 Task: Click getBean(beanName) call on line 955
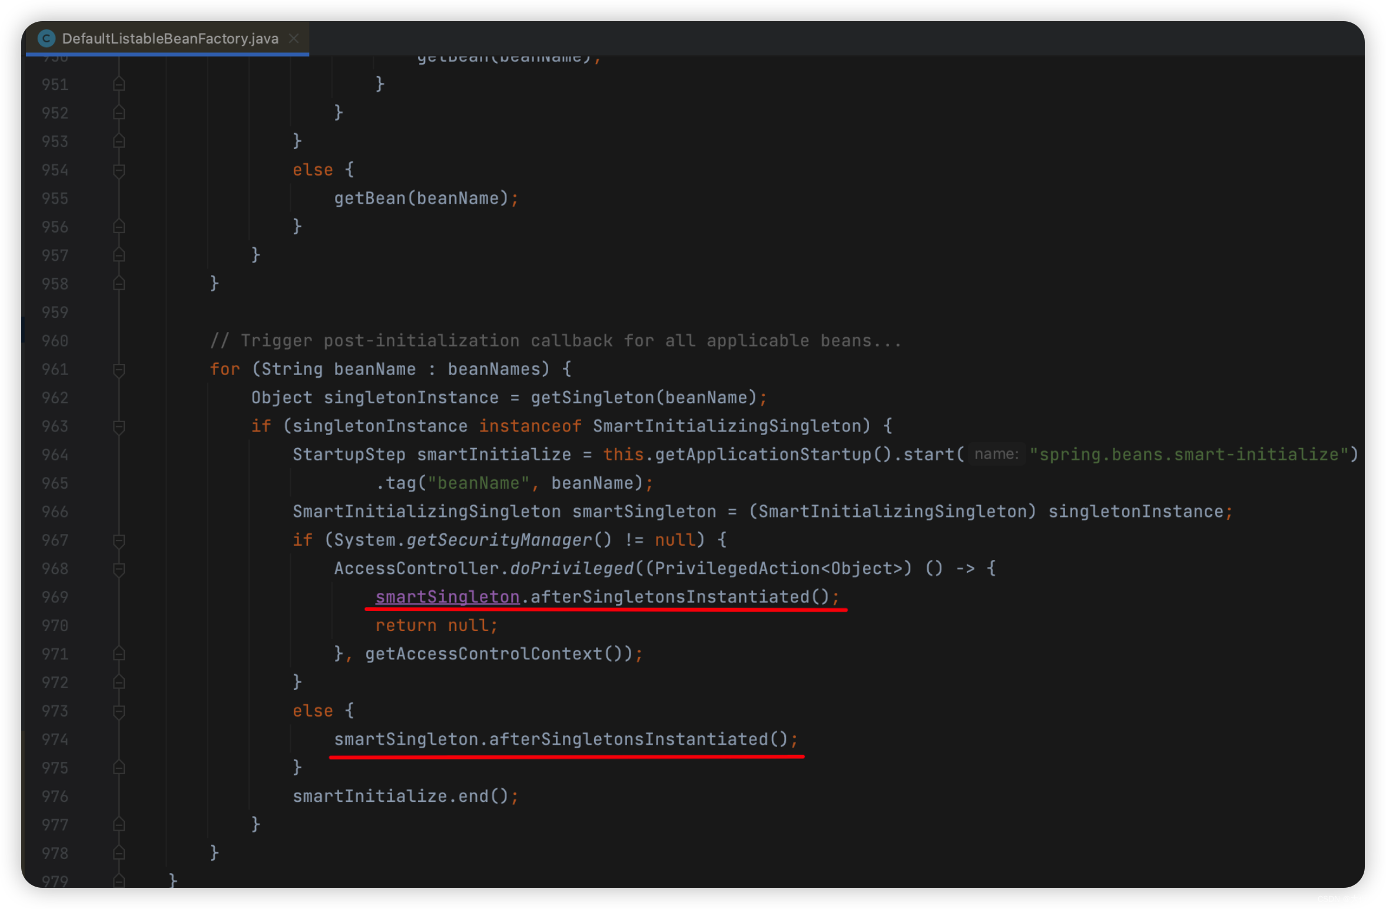point(421,198)
